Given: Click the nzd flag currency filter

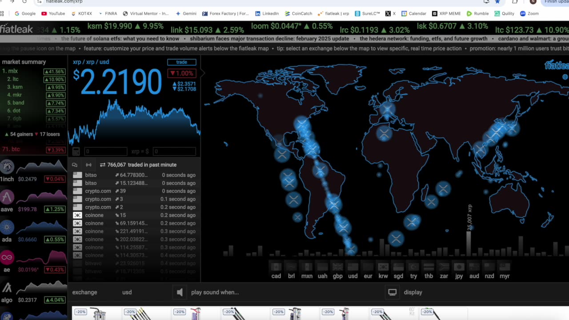Looking at the screenshot, I should 489,267.
